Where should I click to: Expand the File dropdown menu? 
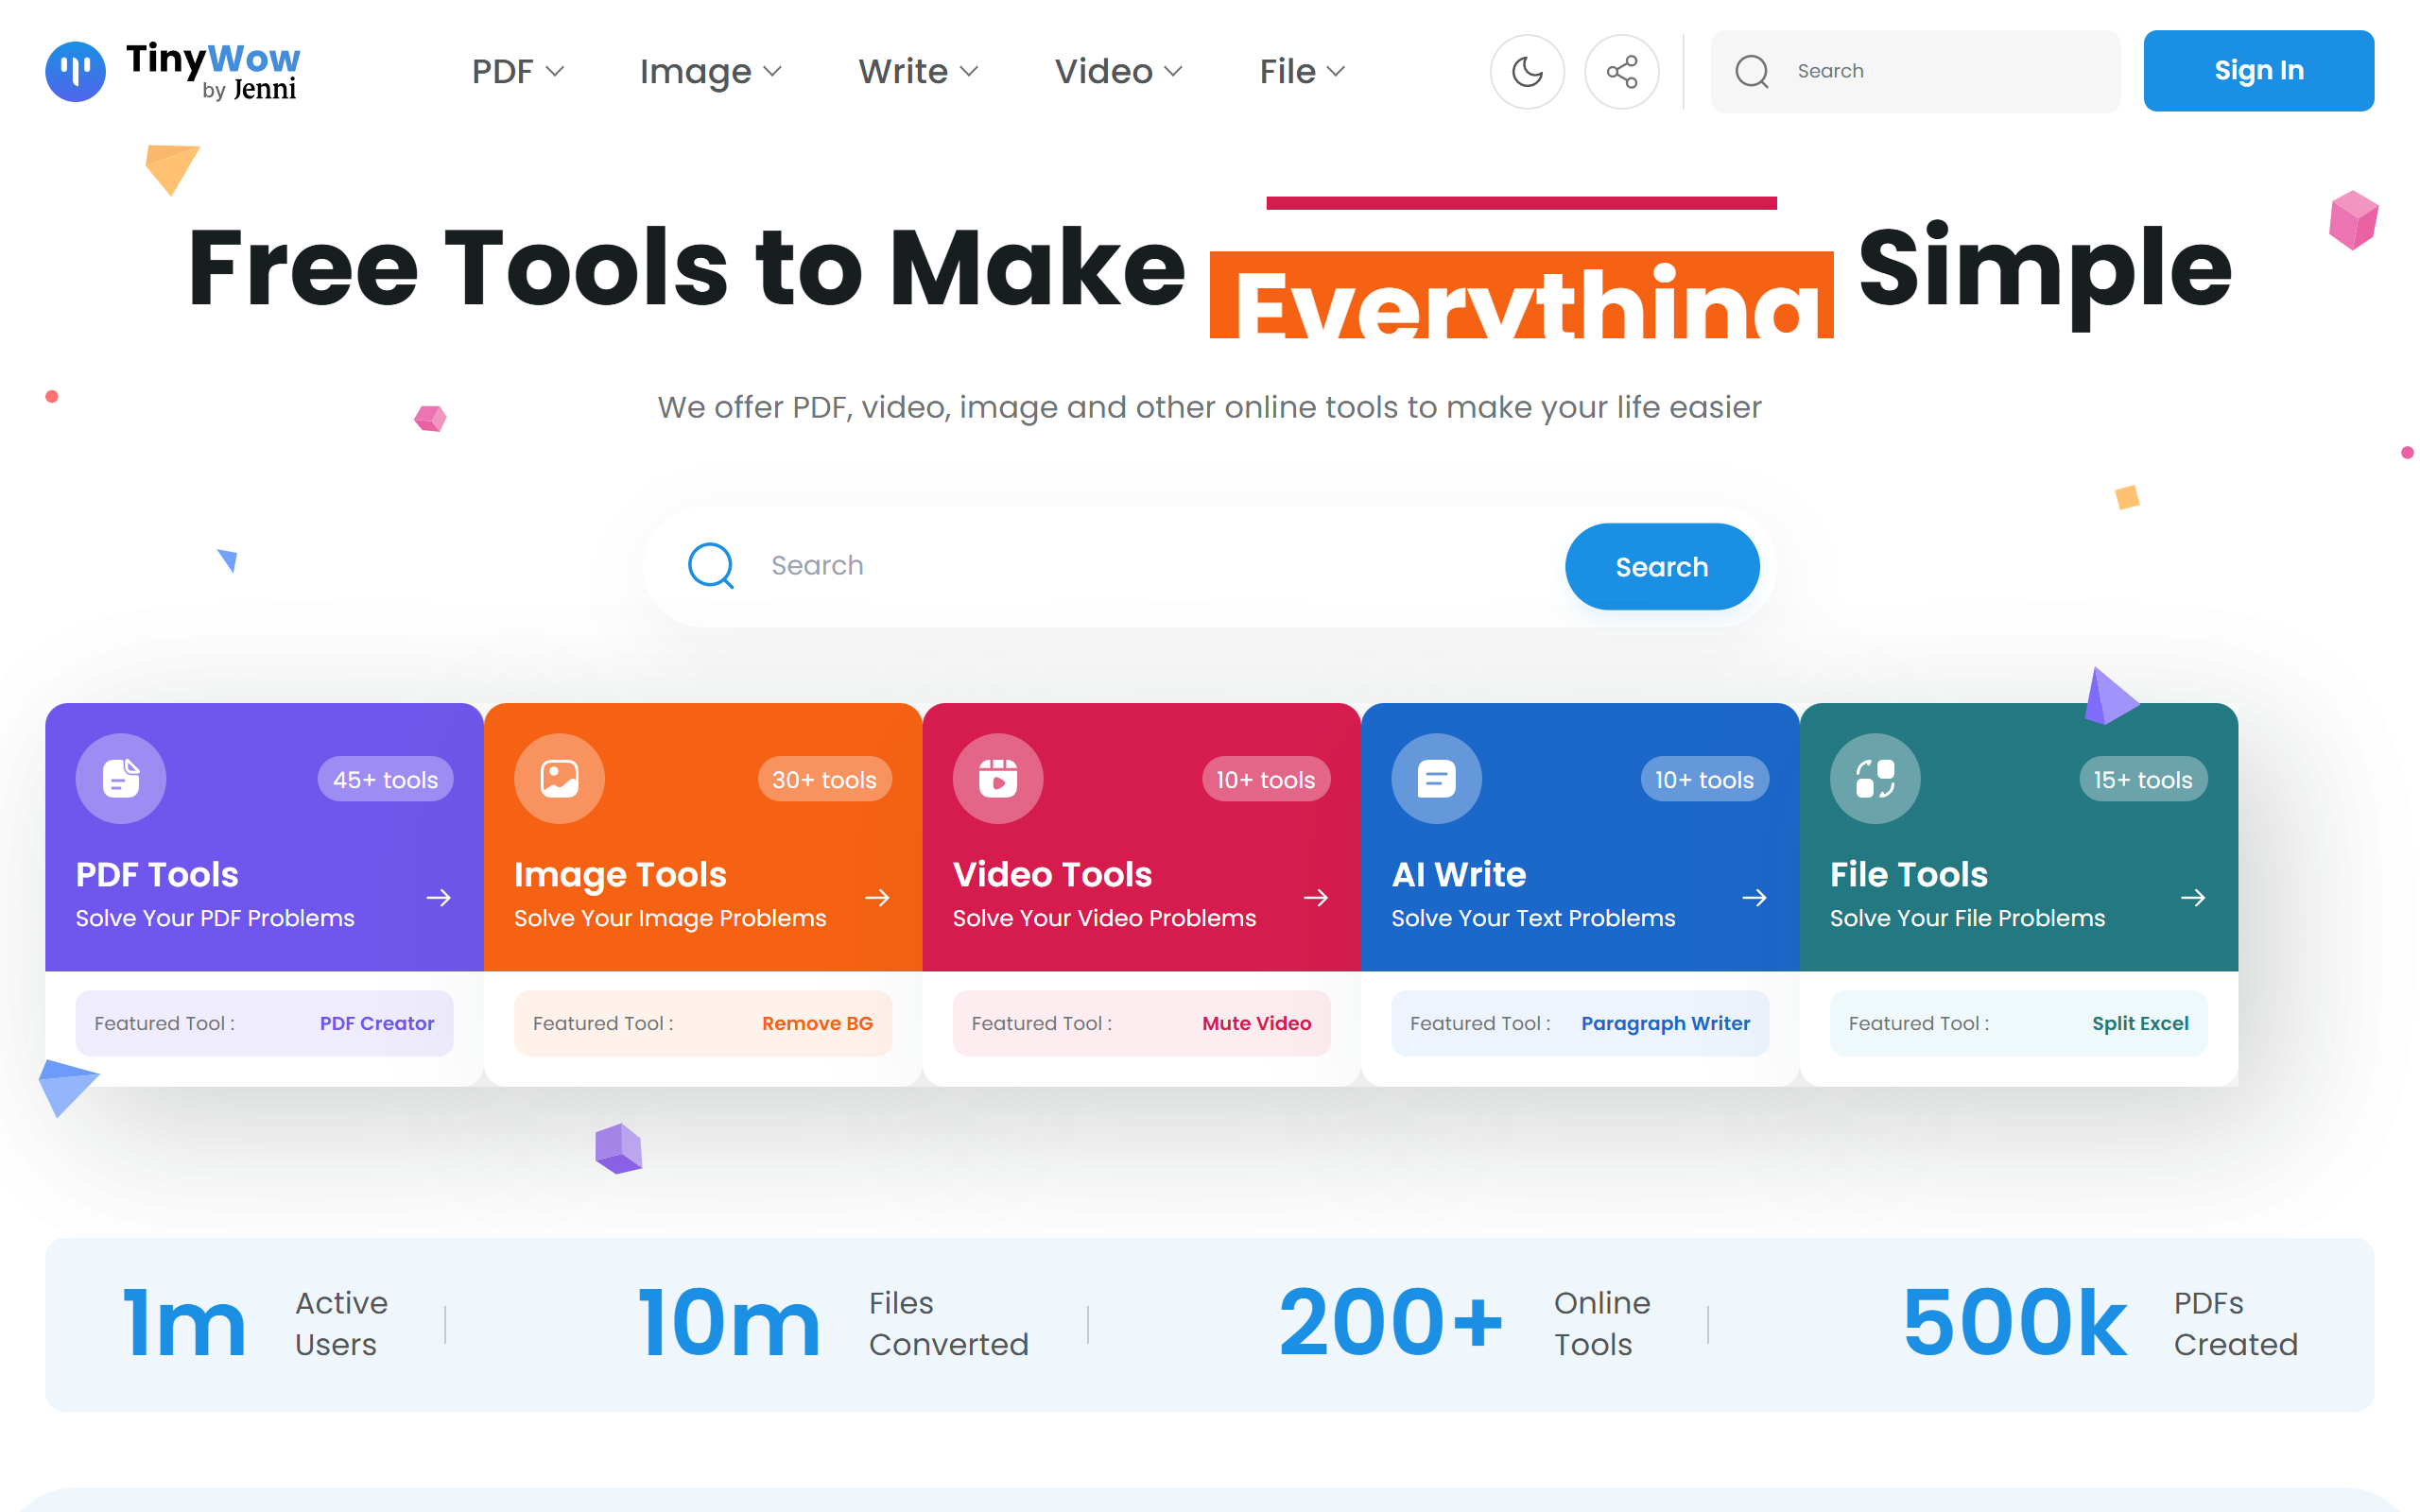[1302, 71]
